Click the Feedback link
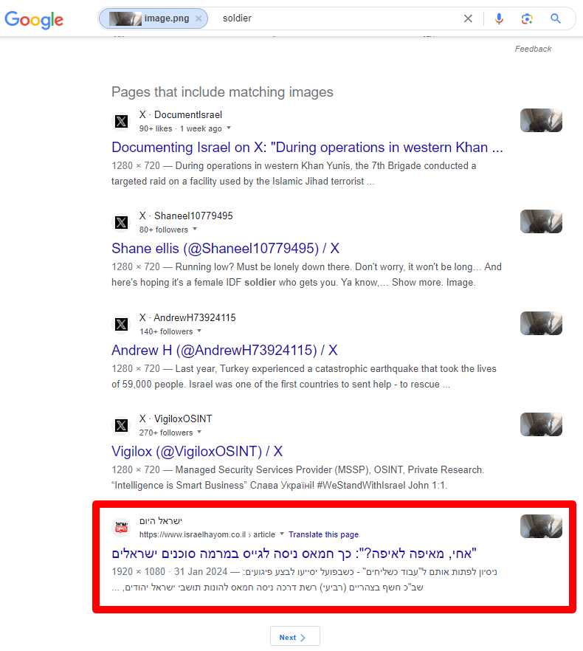This screenshot has height=651, width=583. (x=533, y=49)
